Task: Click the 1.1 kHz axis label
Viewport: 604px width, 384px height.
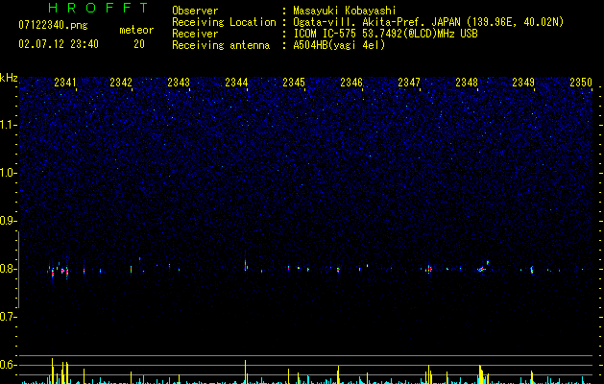Action: (8, 125)
